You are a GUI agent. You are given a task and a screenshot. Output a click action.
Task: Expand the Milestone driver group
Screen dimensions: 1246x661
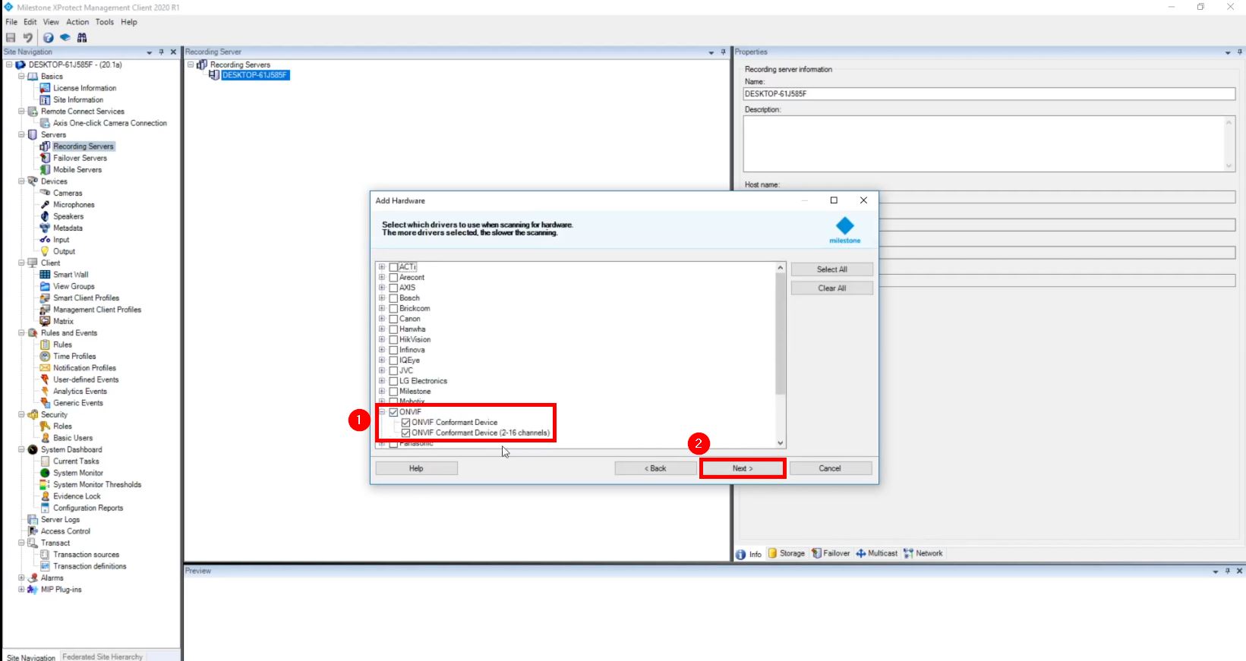click(382, 392)
